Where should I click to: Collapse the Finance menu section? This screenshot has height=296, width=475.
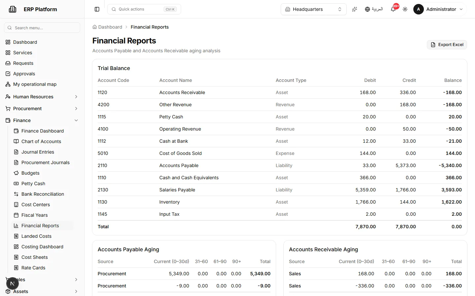point(42,120)
